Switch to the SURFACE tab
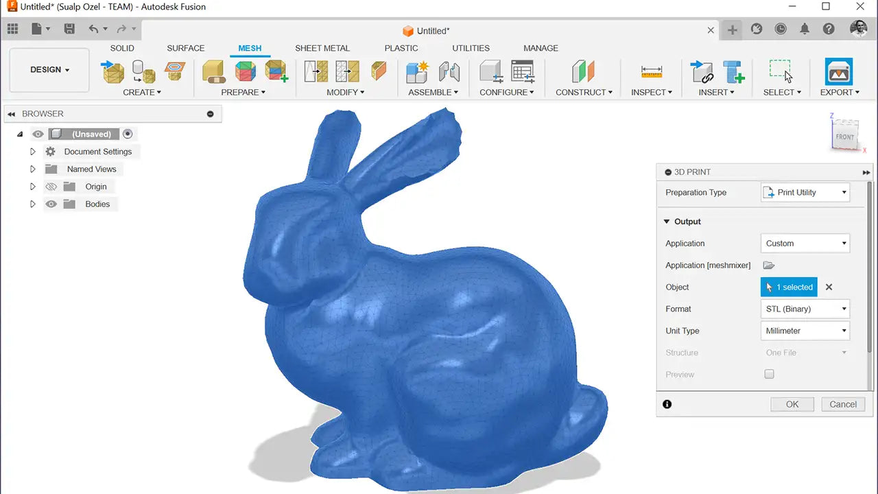This screenshot has width=878, height=494. coord(186,48)
